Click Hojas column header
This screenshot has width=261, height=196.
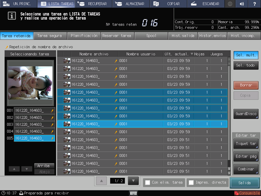point(199,54)
